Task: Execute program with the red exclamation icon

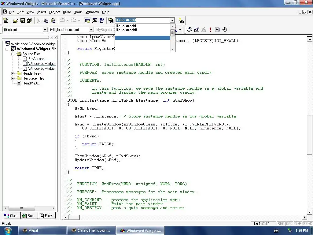Action: (210, 30)
